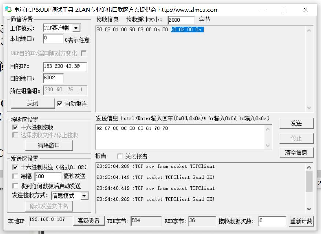Click 清除窗口 to clear the receive window
Viewport: 321px width, 234px height.
49,145
